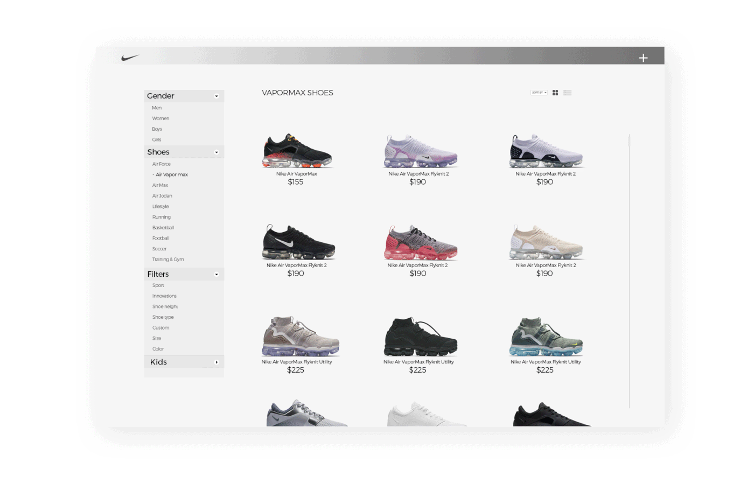Choose Air Jordan shoe category
Image resolution: width=754 pixels, height=490 pixels.
[162, 196]
